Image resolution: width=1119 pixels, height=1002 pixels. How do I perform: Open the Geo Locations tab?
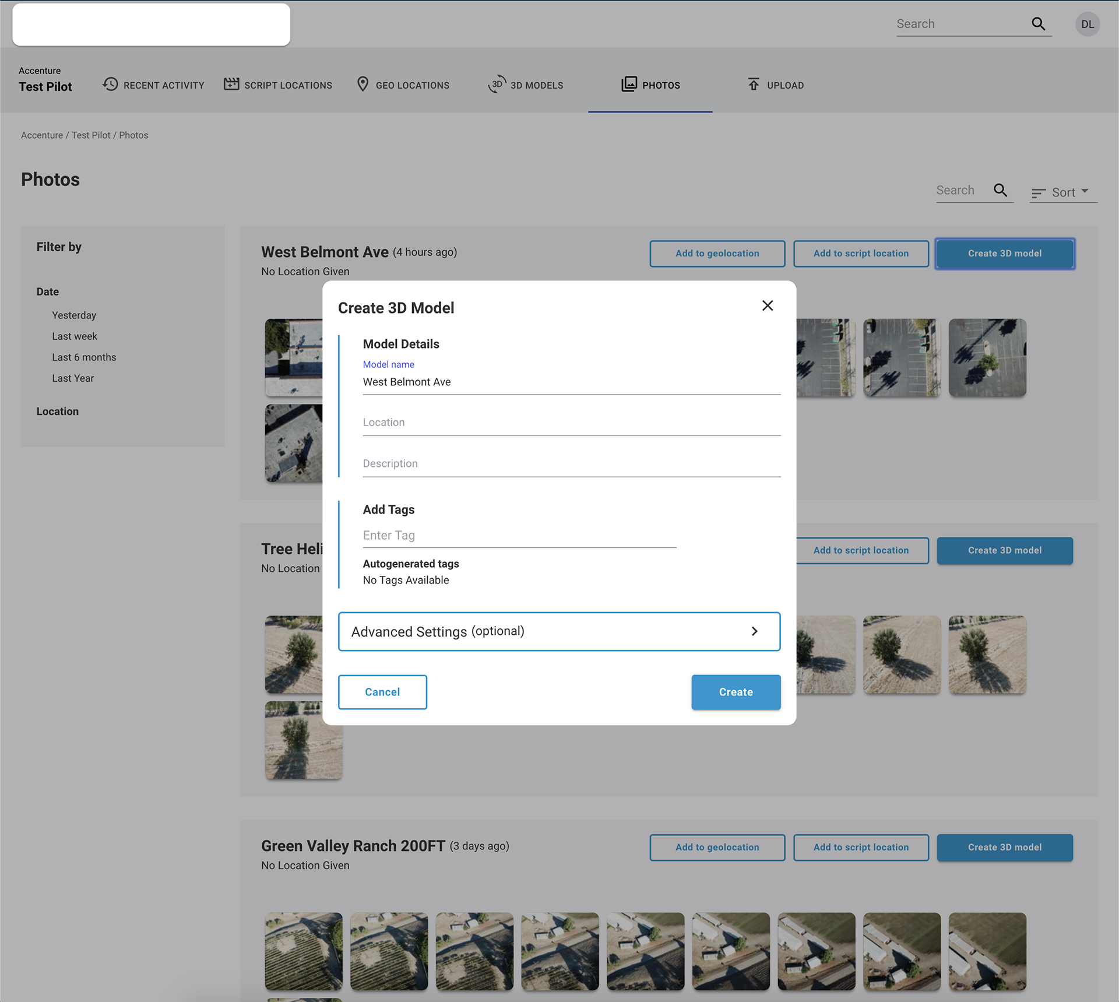coord(403,85)
